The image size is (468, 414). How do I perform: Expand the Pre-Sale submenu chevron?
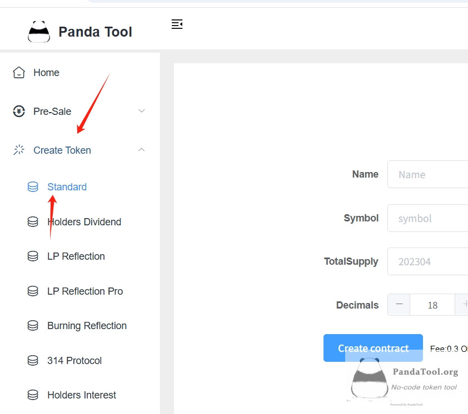tap(142, 111)
